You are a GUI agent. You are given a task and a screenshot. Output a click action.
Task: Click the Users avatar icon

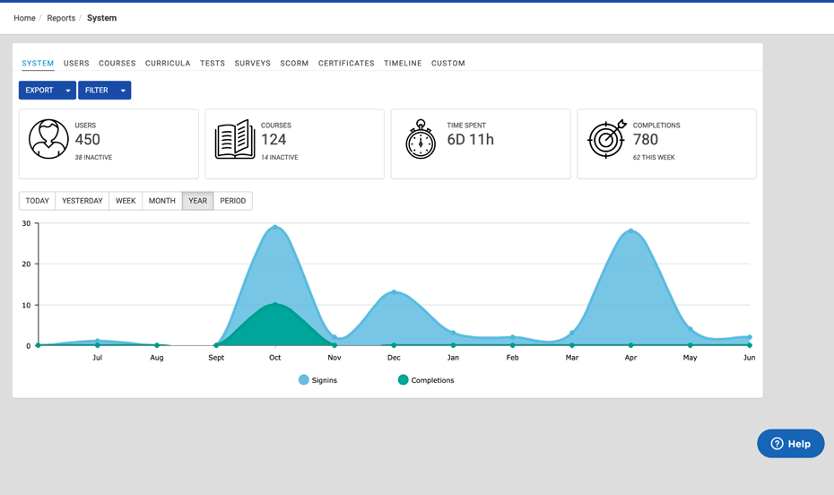(x=48, y=140)
